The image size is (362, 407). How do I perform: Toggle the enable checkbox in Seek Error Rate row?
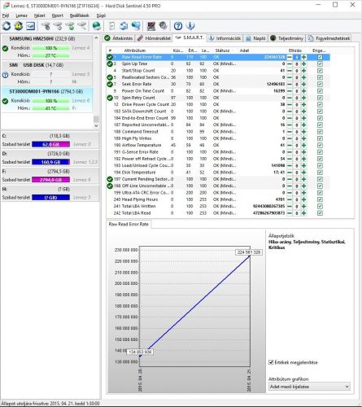pyautogui.click(x=320, y=84)
